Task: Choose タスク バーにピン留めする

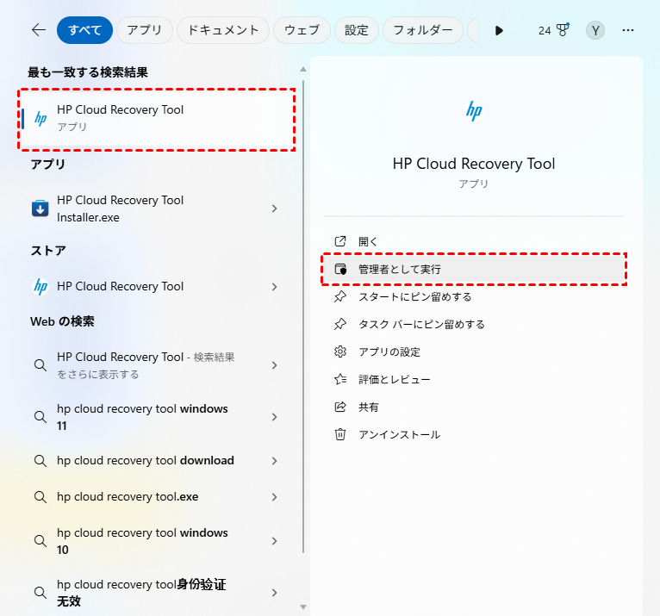Action: 474,325
